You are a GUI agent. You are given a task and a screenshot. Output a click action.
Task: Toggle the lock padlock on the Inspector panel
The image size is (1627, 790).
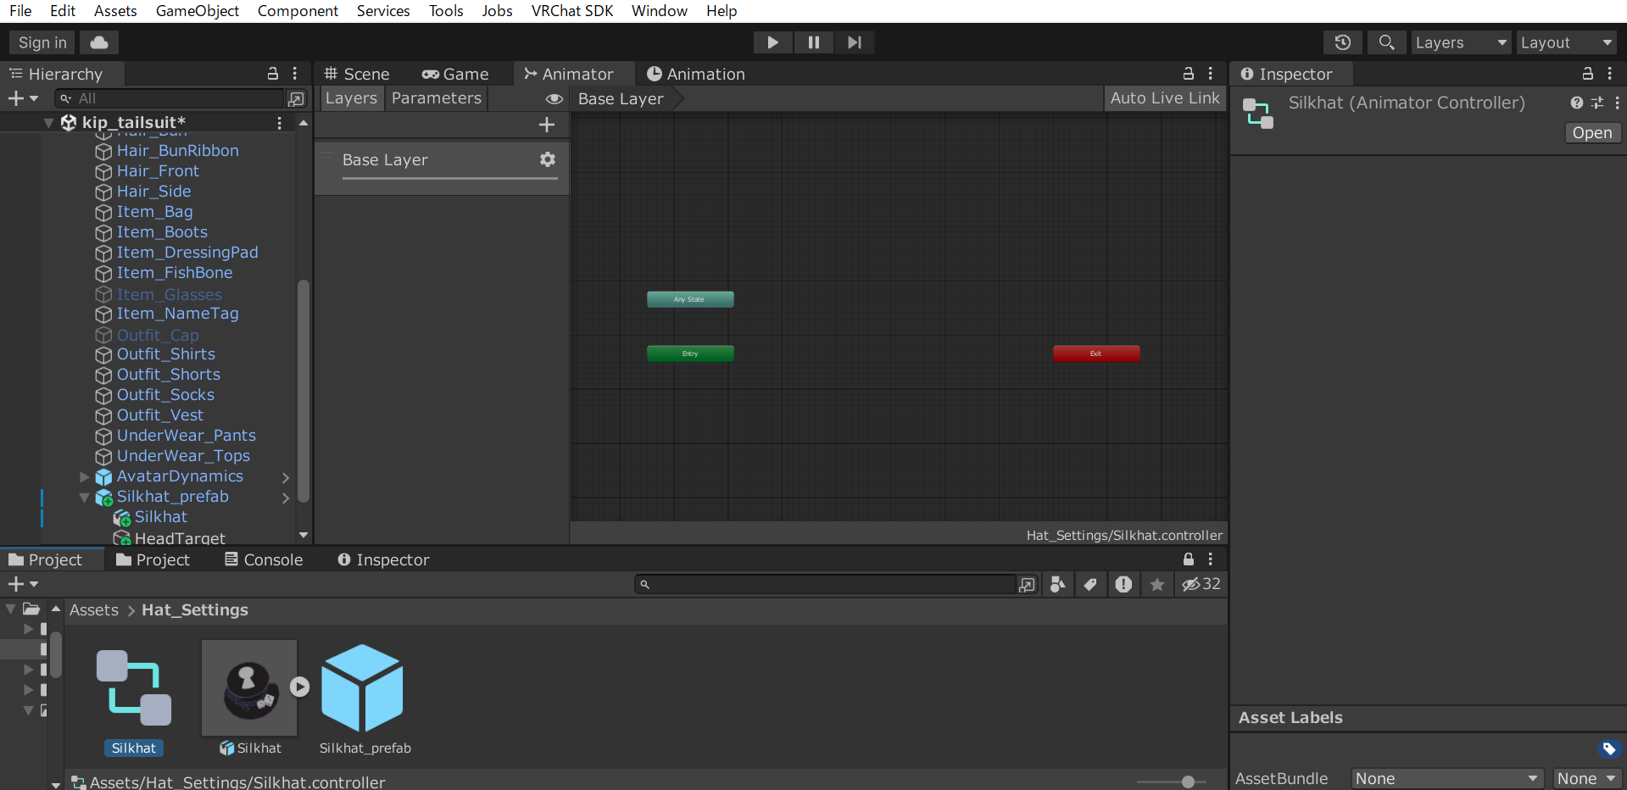[x=1587, y=74]
